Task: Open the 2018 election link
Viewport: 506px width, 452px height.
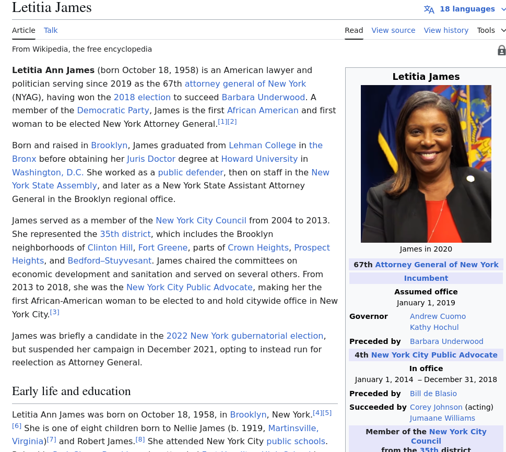Action: (142, 98)
